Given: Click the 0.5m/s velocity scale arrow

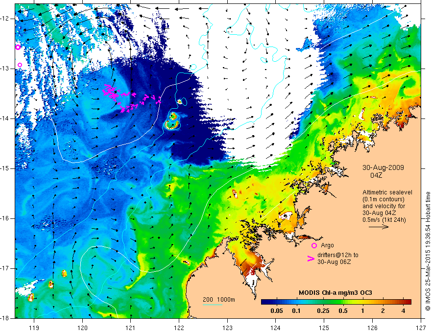Looking at the screenshot, I should (379, 227).
